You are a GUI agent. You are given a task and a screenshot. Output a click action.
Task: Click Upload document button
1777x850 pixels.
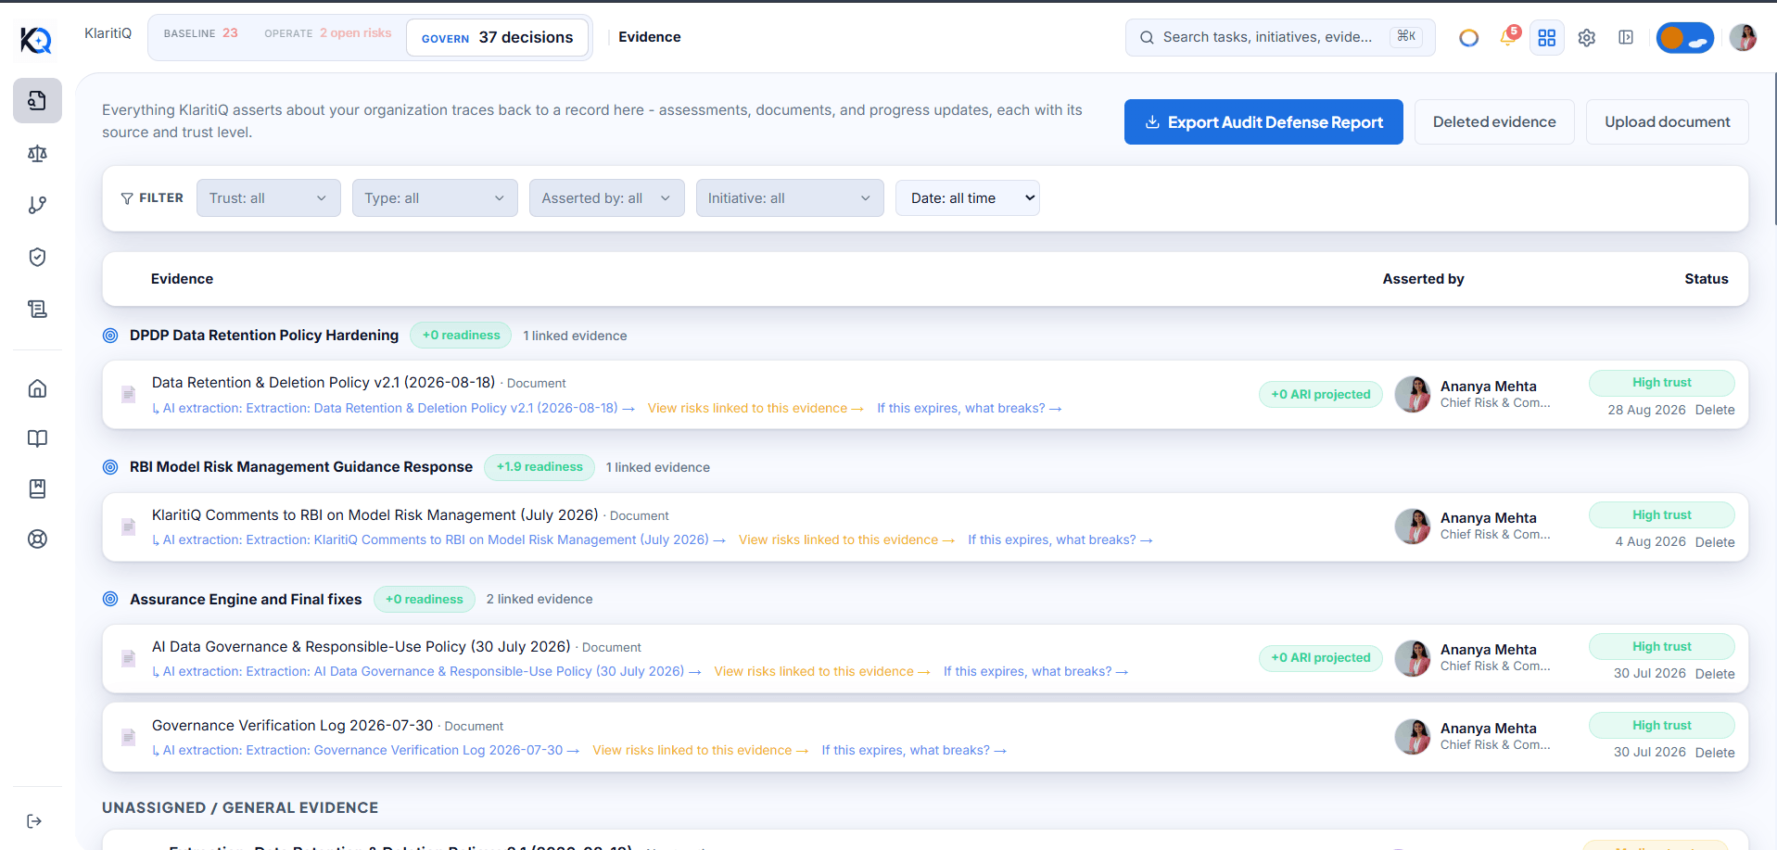[x=1668, y=122]
